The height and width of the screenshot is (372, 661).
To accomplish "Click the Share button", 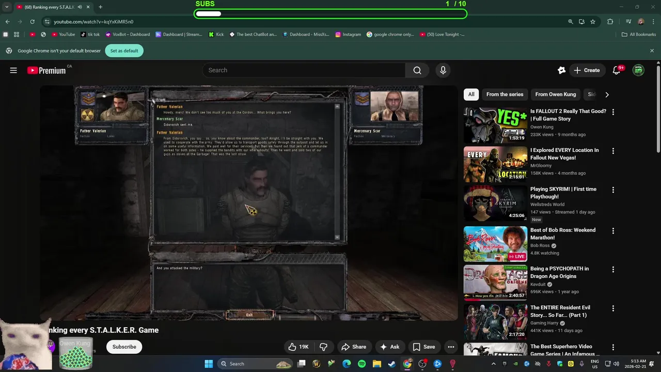I will [354, 347].
